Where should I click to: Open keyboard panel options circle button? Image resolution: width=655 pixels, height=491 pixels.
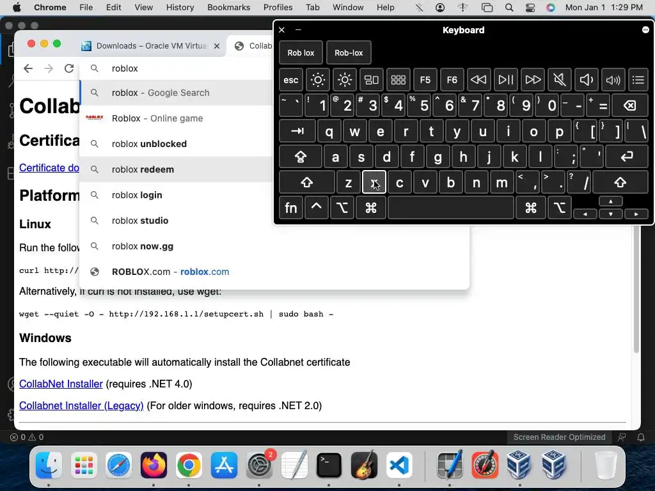tap(645, 29)
